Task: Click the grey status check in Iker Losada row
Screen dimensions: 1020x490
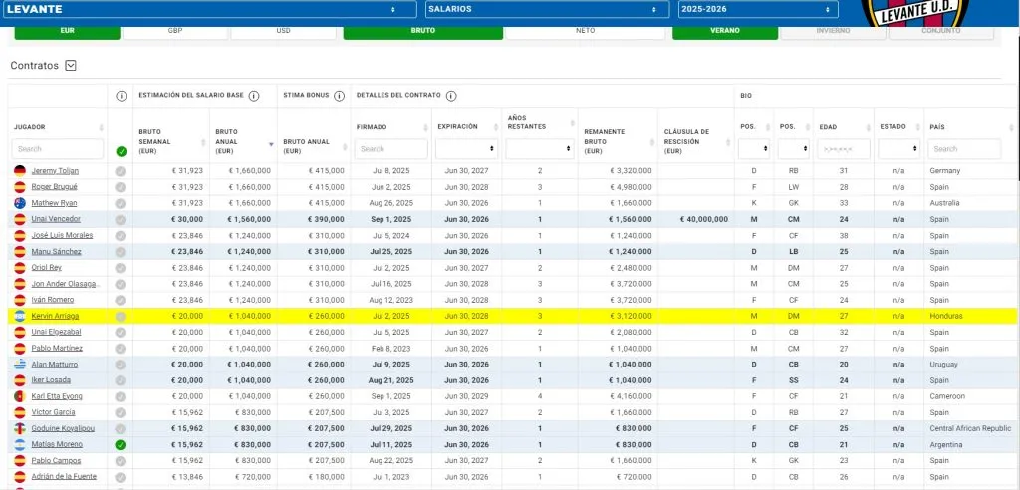Action: (x=121, y=380)
